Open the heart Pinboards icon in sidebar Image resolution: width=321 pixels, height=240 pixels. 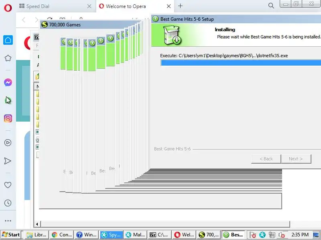click(8, 185)
